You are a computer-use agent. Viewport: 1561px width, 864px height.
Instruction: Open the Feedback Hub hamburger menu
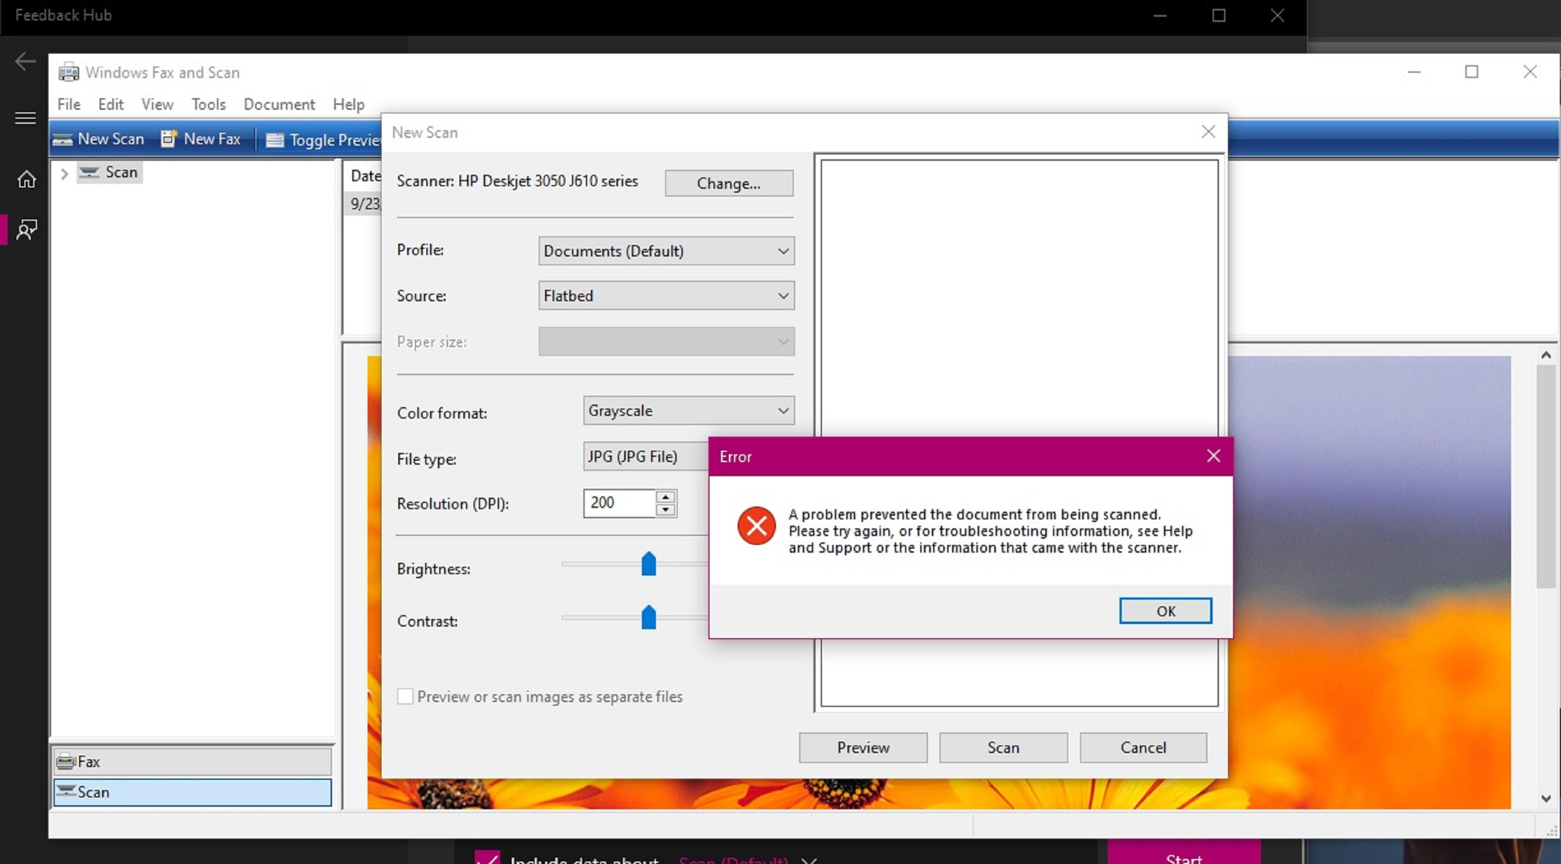(x=25, y=118)
